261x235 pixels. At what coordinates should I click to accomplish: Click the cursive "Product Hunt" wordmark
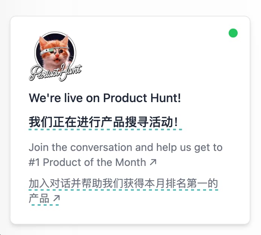[55, 72]
